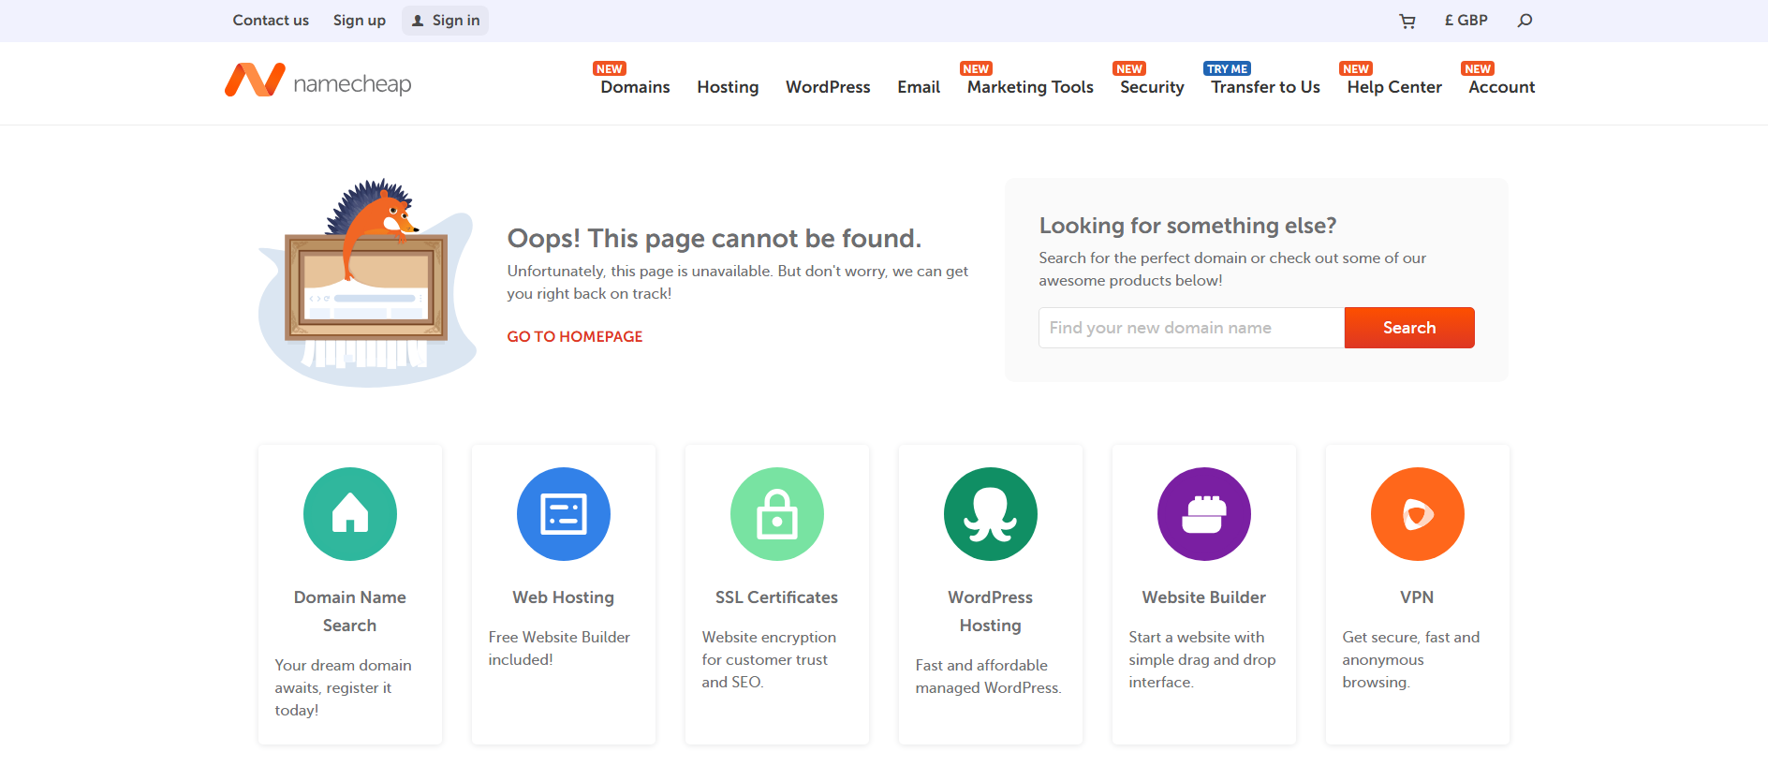Click 'Your dream domain awaits' text
1768x766 pixels.
(343, 676)
